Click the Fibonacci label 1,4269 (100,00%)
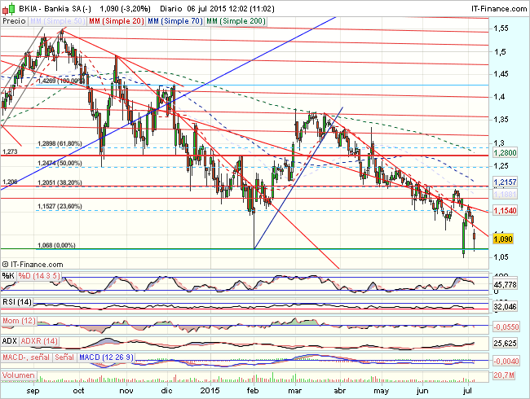 61,81
